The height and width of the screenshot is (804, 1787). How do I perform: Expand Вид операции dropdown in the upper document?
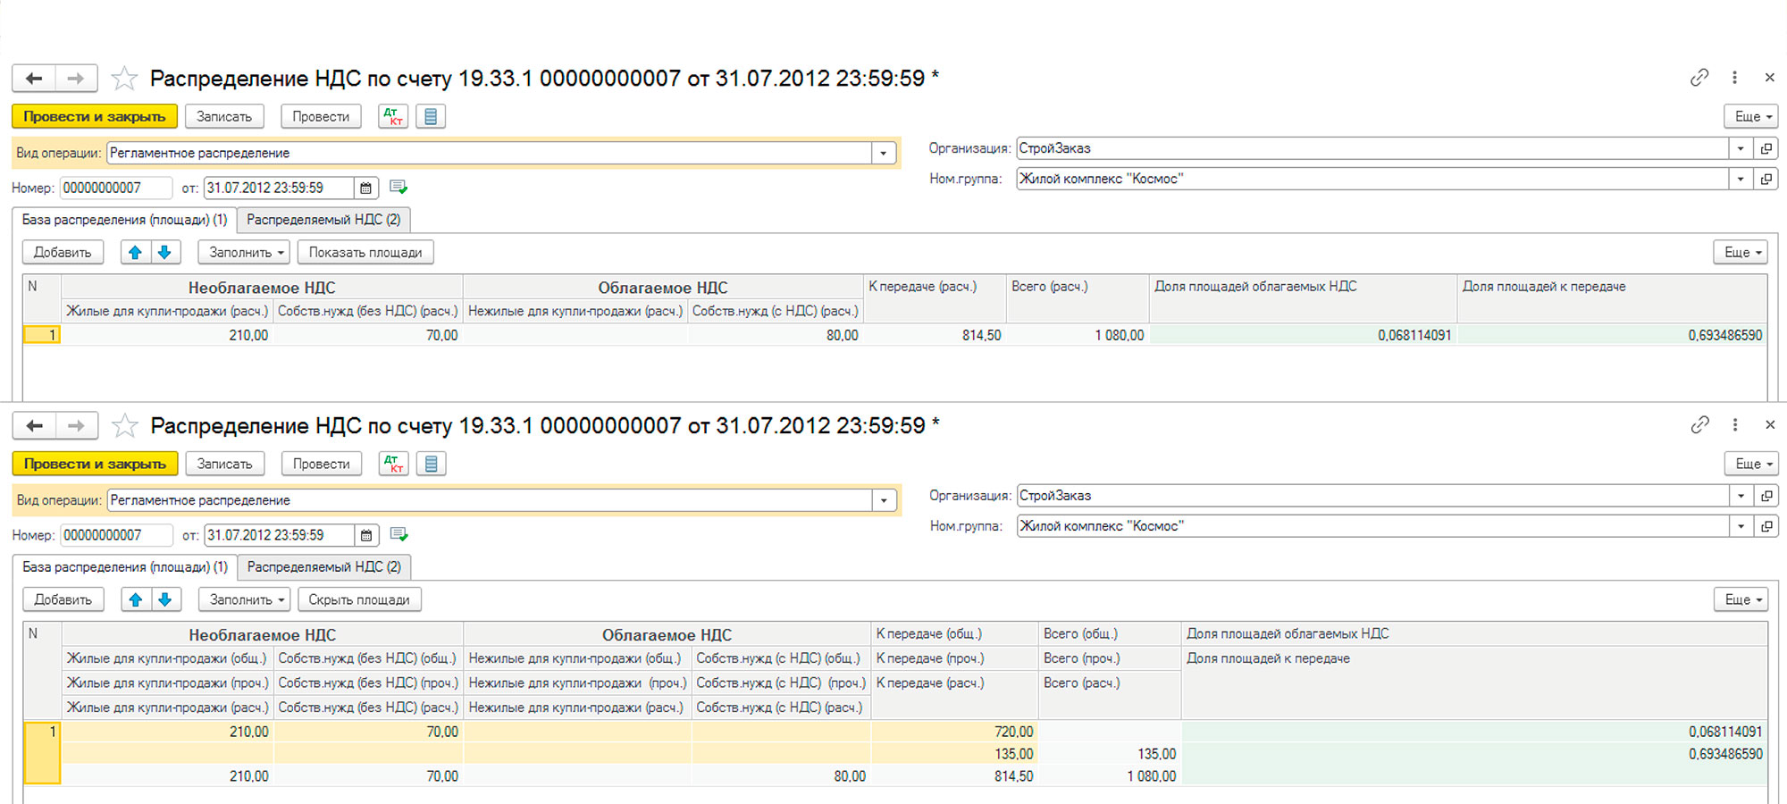(x=883, y=153)
